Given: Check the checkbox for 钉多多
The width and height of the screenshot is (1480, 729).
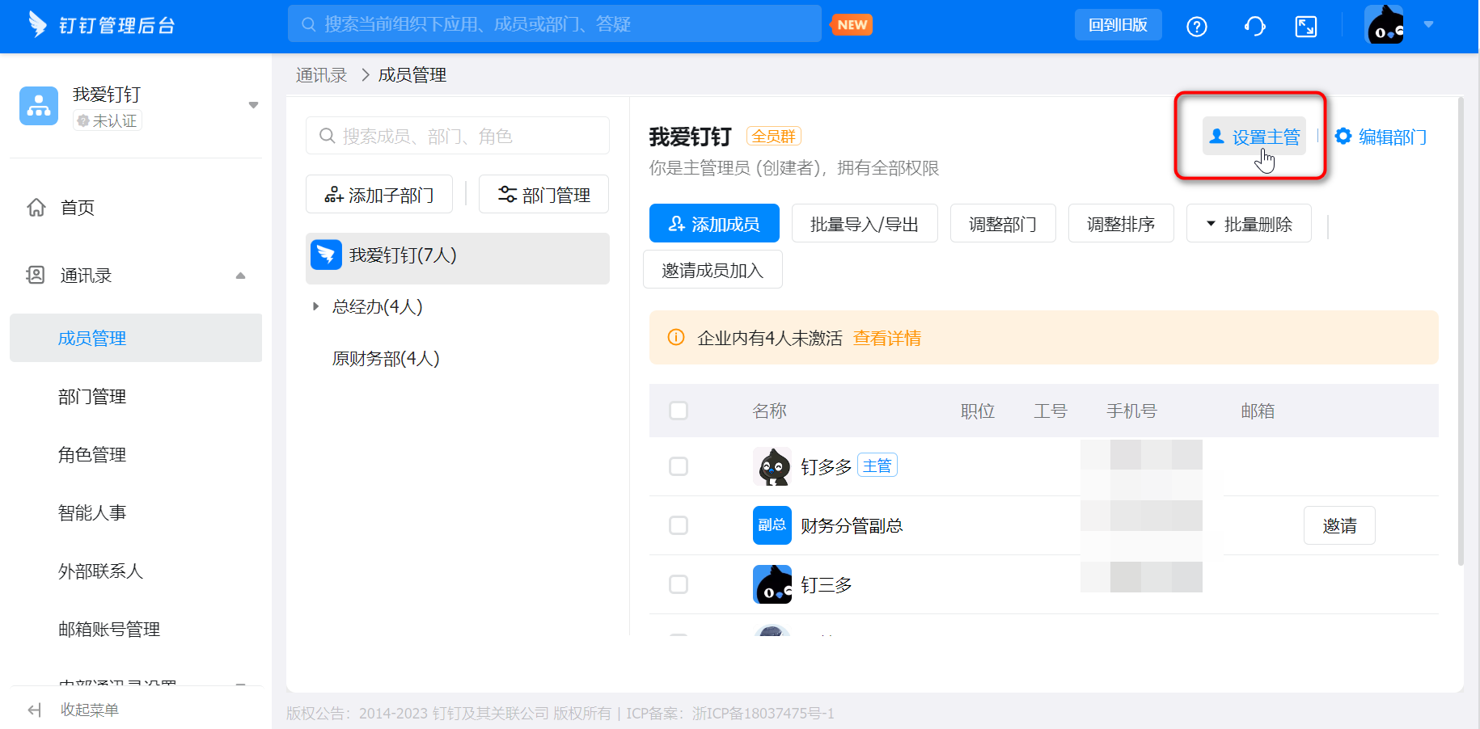Looking at the screenshot, I should tap(679, 466).
